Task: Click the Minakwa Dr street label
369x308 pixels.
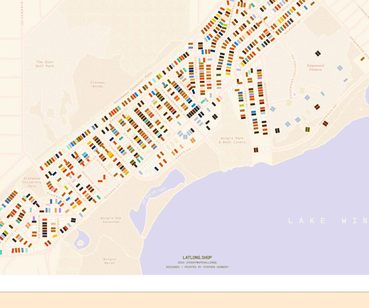Action: [39, 227]
